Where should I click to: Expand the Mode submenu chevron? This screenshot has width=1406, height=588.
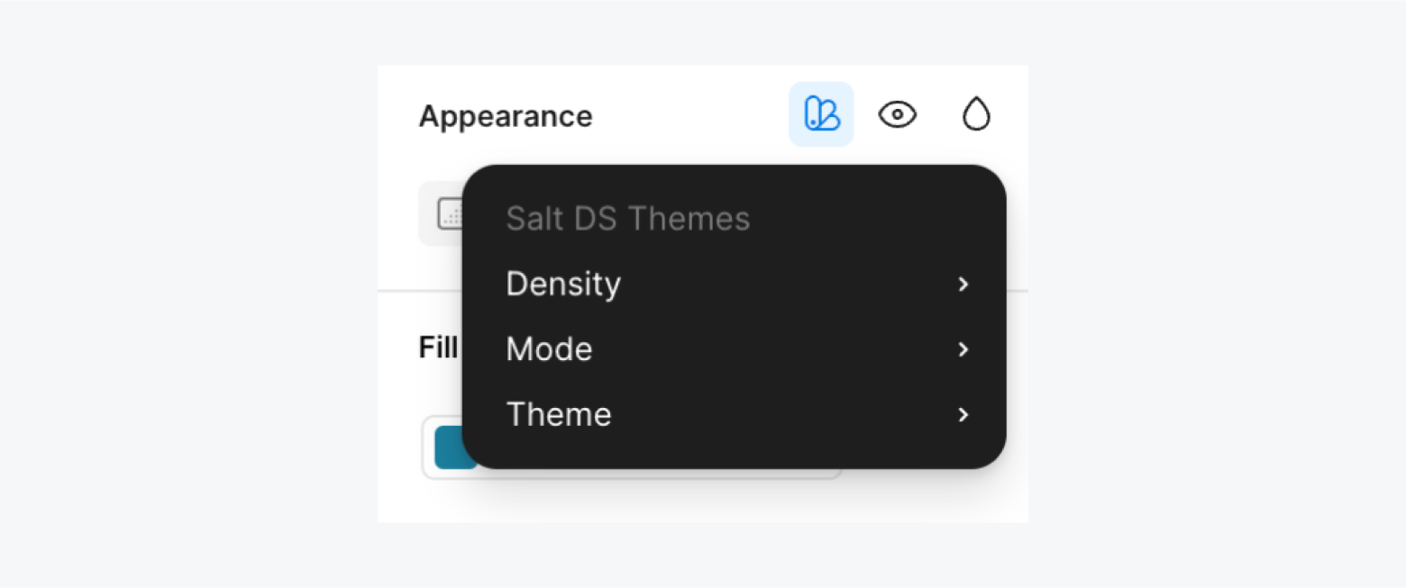tap(963, 350)
